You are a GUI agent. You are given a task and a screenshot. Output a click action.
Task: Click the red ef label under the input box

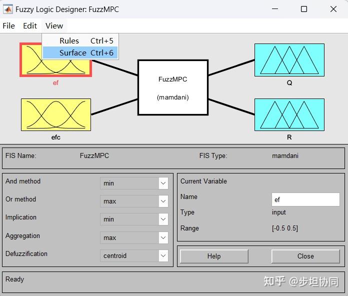[x=55, y=83]
